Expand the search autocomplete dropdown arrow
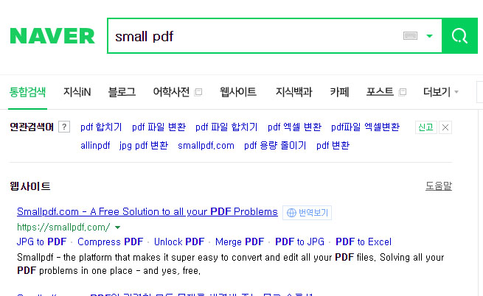 coord(429,36)
